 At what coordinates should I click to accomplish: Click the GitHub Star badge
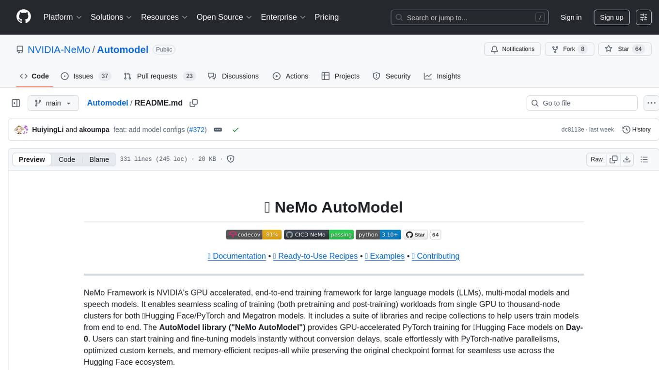tap(416, 235)
